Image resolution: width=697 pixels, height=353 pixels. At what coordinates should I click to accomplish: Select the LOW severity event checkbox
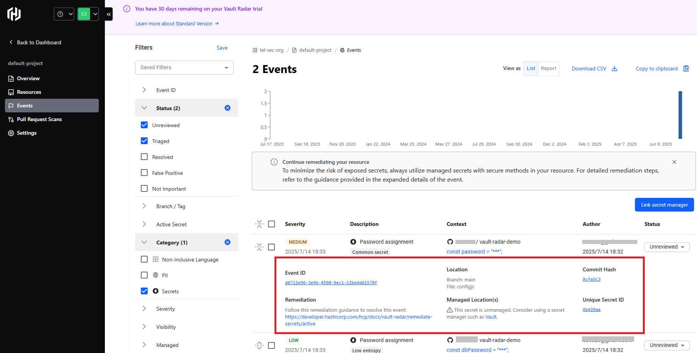pos(271,345)
